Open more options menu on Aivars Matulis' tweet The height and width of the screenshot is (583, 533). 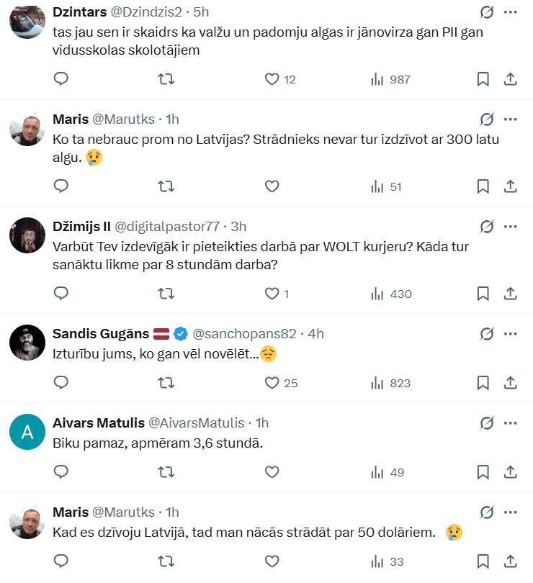click(x=510, y=422)
